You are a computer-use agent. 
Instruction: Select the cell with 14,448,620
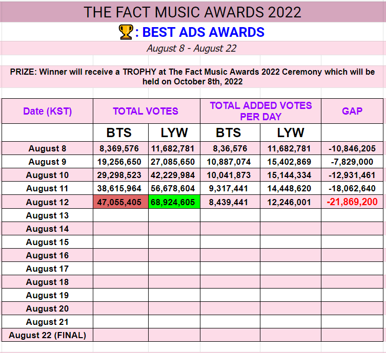(291, 188)
